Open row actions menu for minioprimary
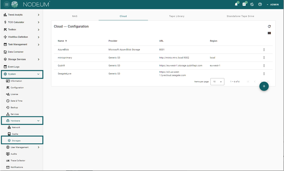The height and width of the screenshot is (171, 284). coord(264,58)
